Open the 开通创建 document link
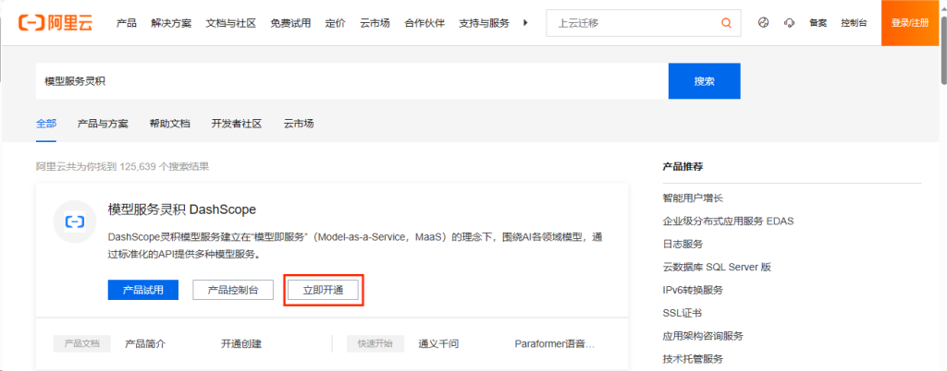 coord(241,344)
